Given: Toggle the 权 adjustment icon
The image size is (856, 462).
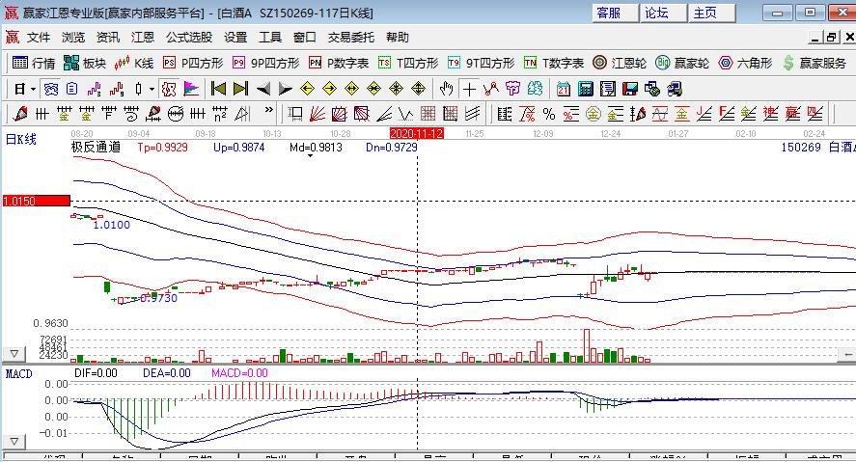Looking at the screenshot, I should click(169, 89).
